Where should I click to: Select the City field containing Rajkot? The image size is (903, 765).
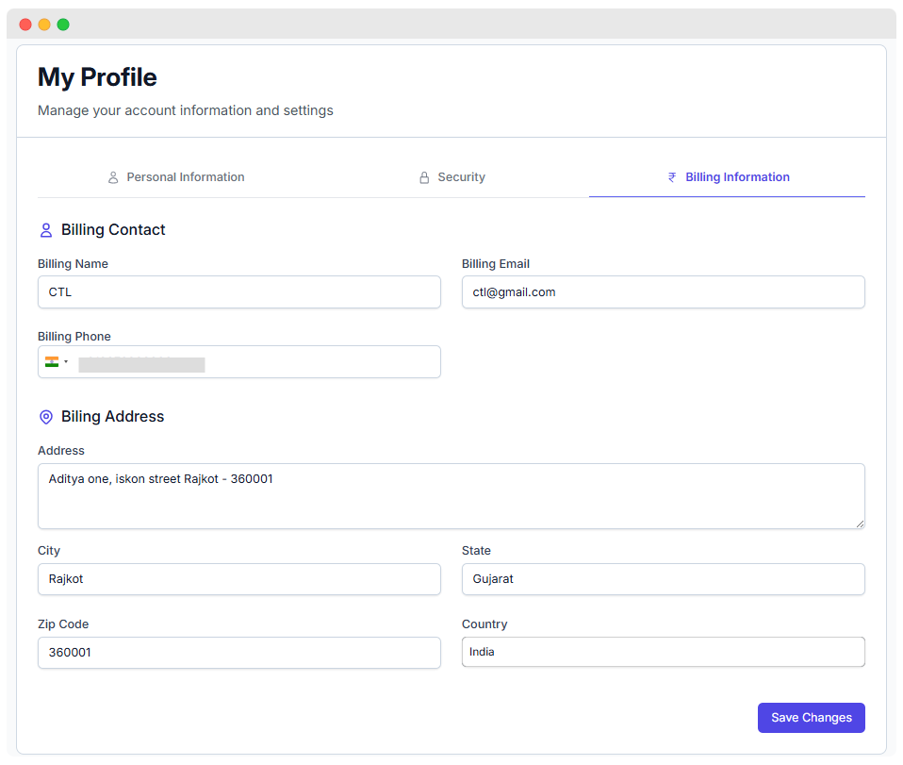pyautogui.click(x=238, y=579)
